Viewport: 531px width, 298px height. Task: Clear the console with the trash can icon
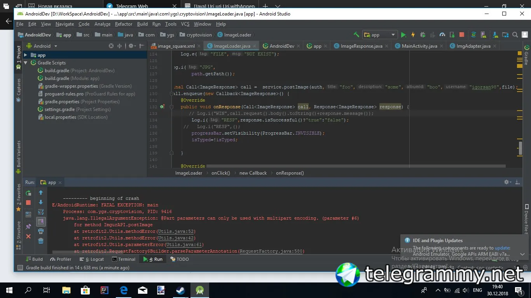(x=41, y=241)
